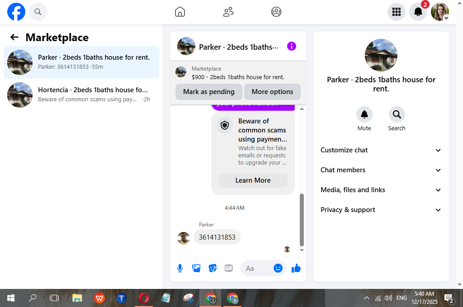Click the 3614131853 message bubble
Image resolution: width=463 pixels, height=307 pixels.
point(217,237)
